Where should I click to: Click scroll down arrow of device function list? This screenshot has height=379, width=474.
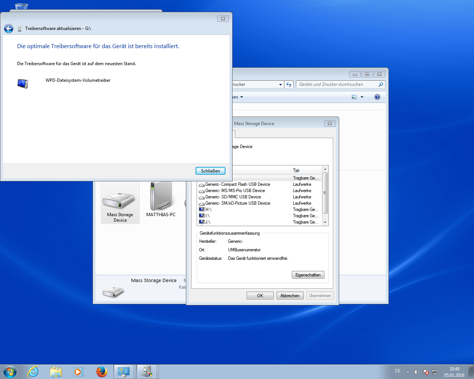tap(325, 222)
